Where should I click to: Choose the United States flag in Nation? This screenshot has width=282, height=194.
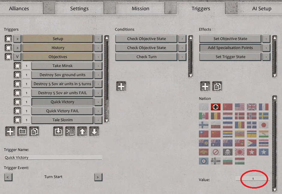240,107
